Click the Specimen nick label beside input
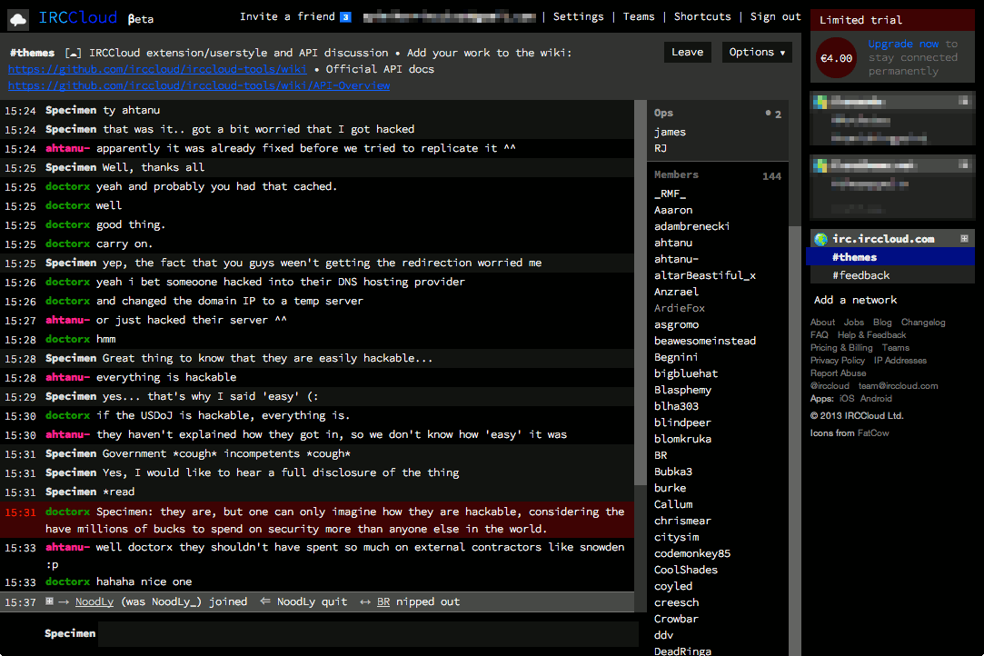Screen dimensions: 984x656 70,633
